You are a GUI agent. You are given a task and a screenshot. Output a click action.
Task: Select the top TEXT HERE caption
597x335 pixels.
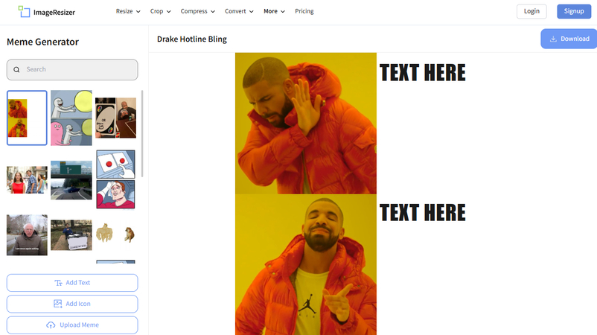tap(423, 73)
